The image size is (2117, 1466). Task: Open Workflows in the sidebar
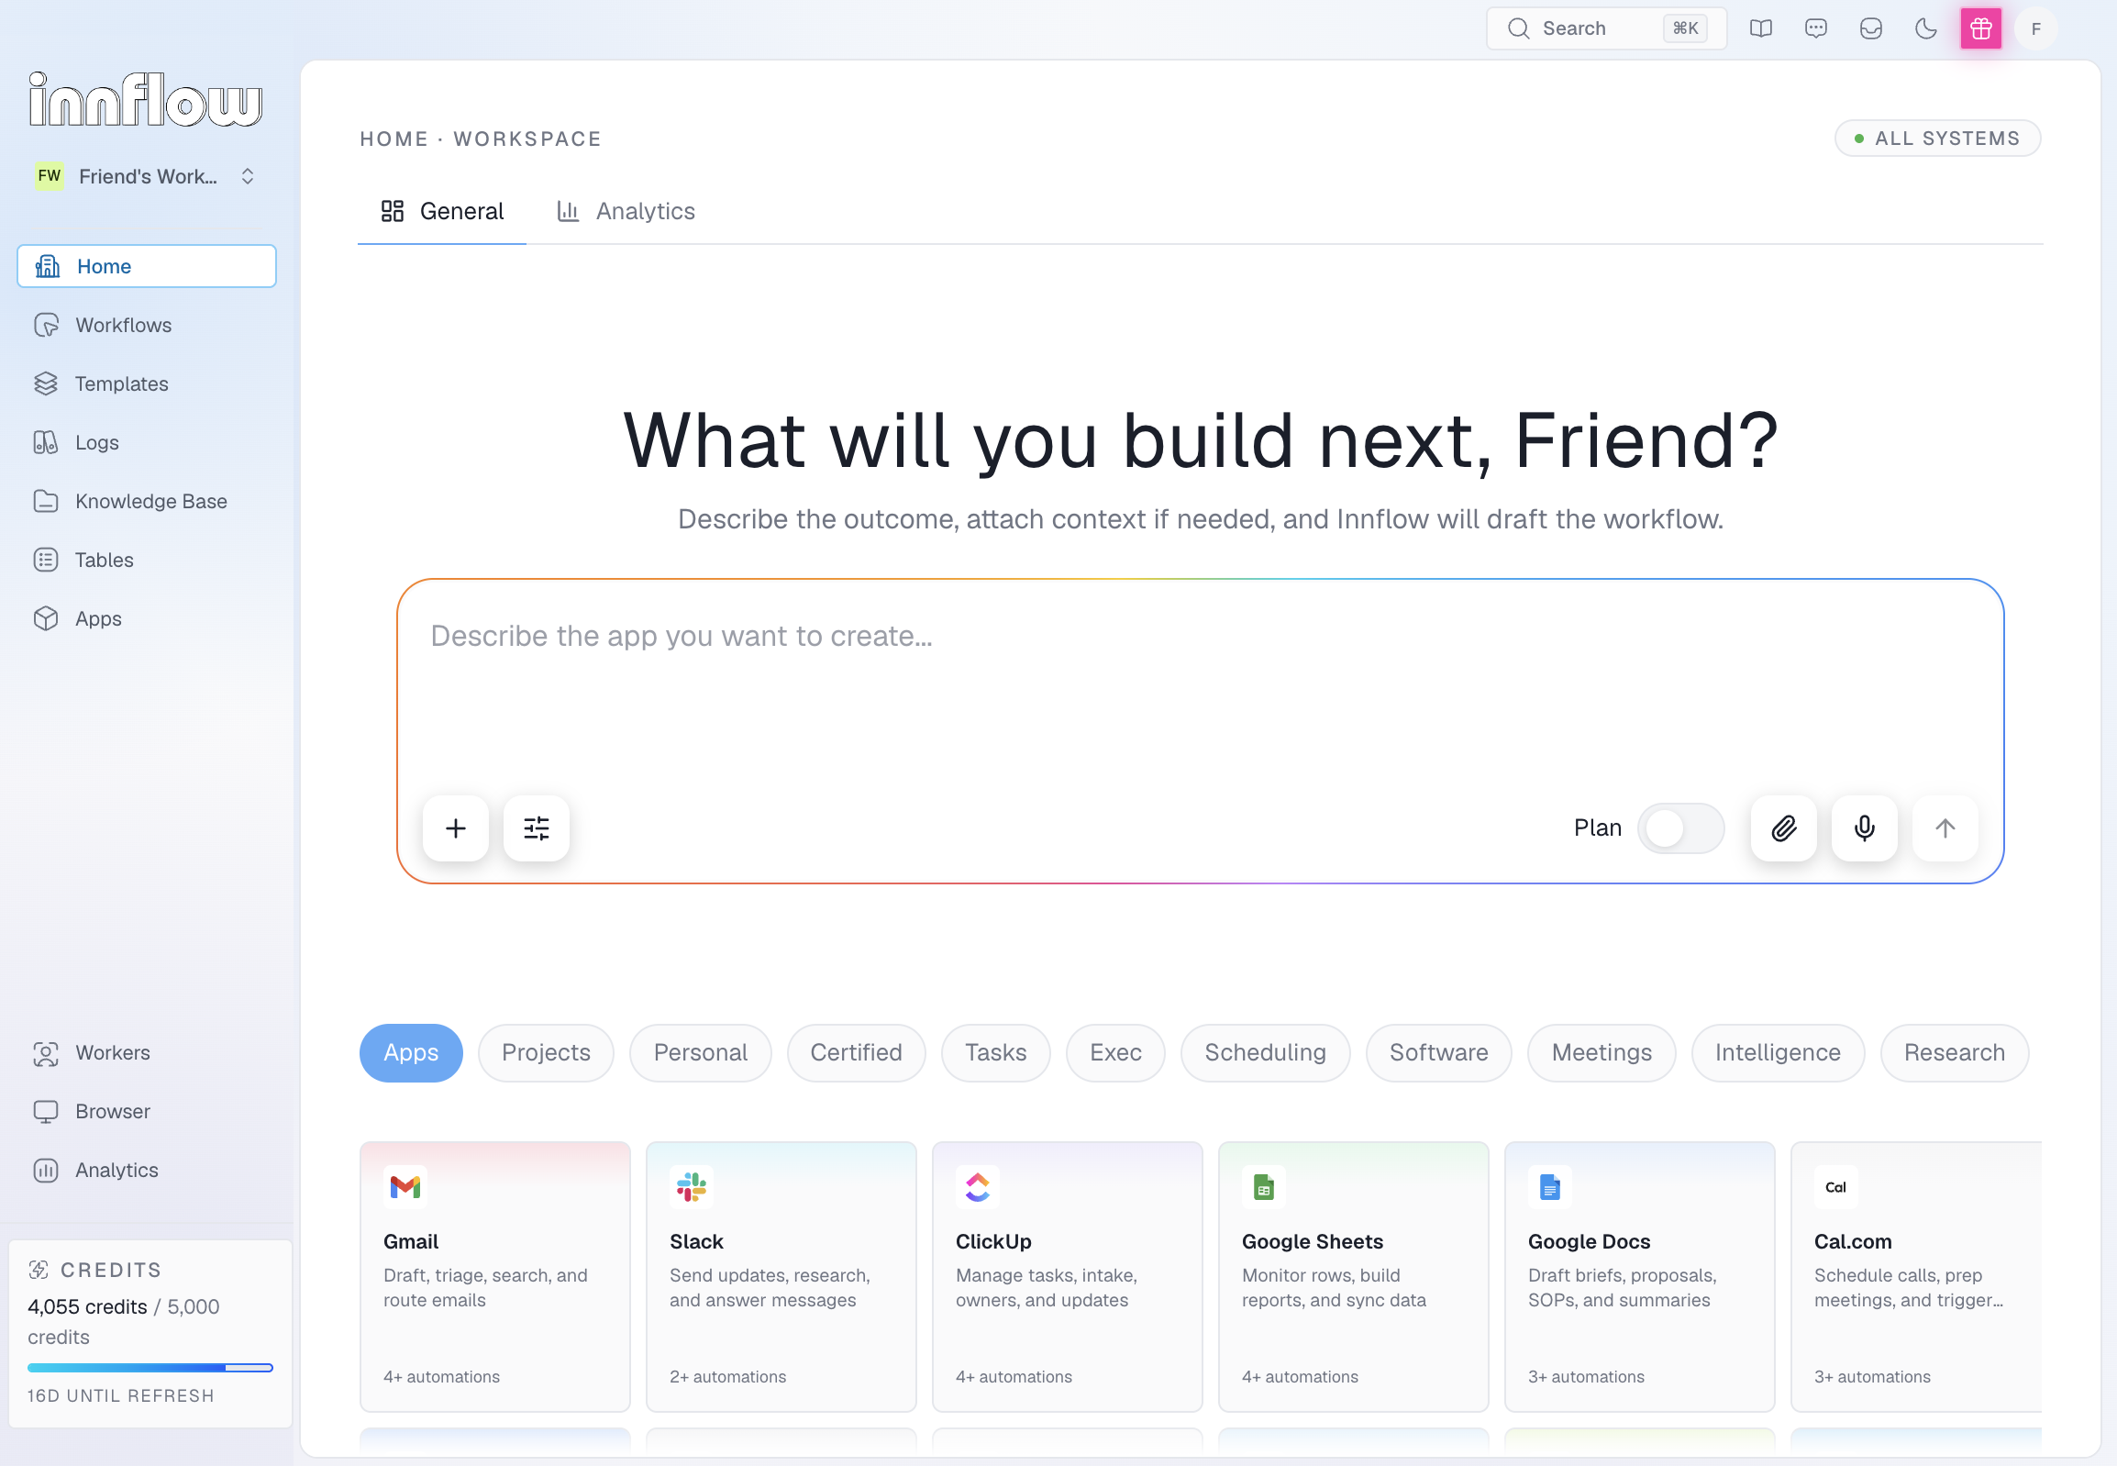pyautogui.click(x=147, y=325)
